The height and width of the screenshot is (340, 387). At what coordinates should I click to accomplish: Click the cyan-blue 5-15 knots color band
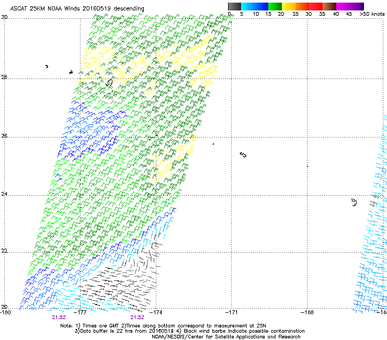(255, 6)
